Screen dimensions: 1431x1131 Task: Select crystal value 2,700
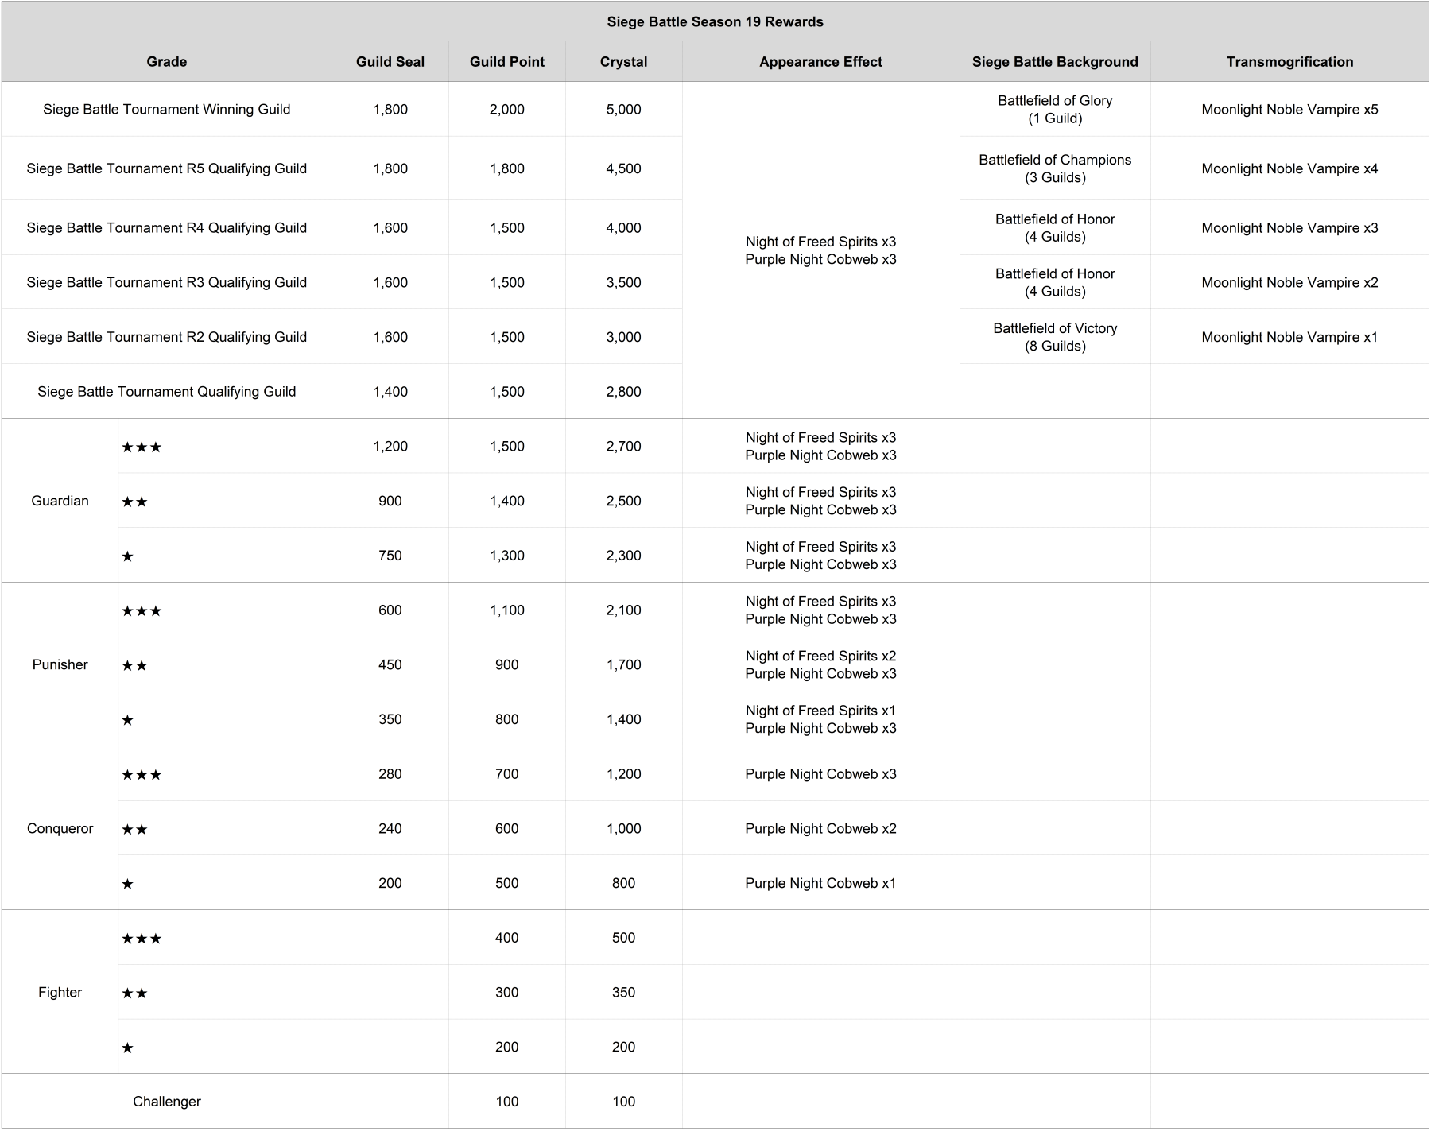coord(624,447)
